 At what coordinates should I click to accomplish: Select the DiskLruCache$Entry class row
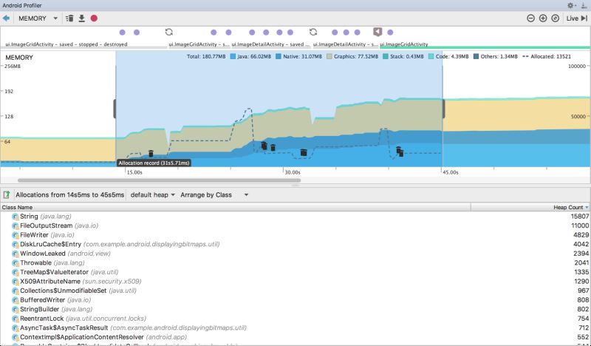pyautogui.click(x=295, y=244)
